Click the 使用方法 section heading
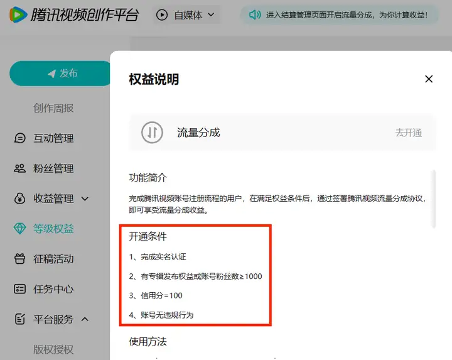The width and height of the screenshot is (452, 360). (x=148, y=342)
